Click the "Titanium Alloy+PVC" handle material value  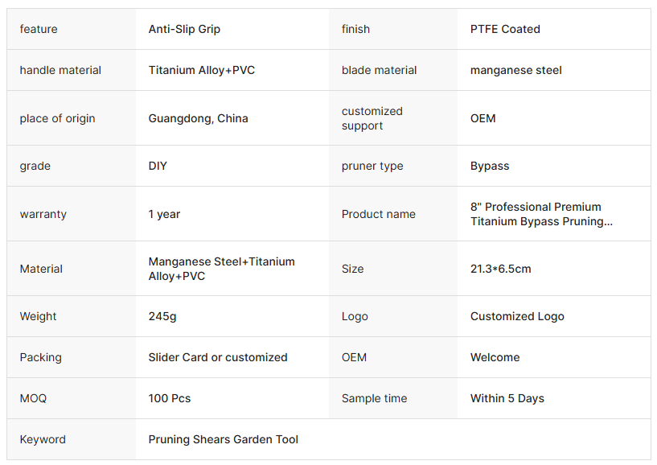point(202,70)
